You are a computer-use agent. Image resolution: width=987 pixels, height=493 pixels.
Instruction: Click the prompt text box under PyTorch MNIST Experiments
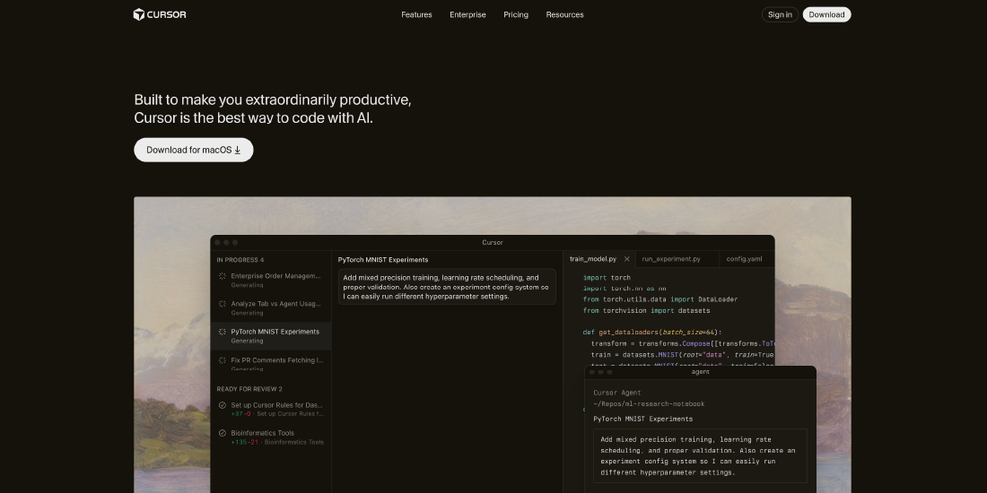click(x=447, y=287)
